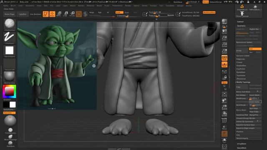
Task: Toggle the L.Sym local symmetry icon
Action: 224,72
